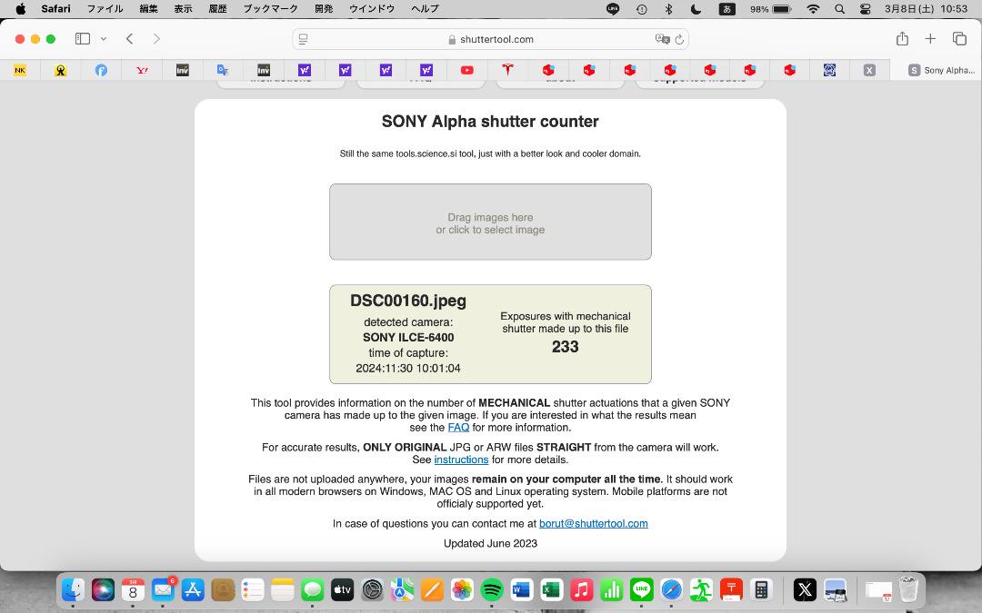Open the あ input source menu
The image size is (982, 613).
pos(726,9)
